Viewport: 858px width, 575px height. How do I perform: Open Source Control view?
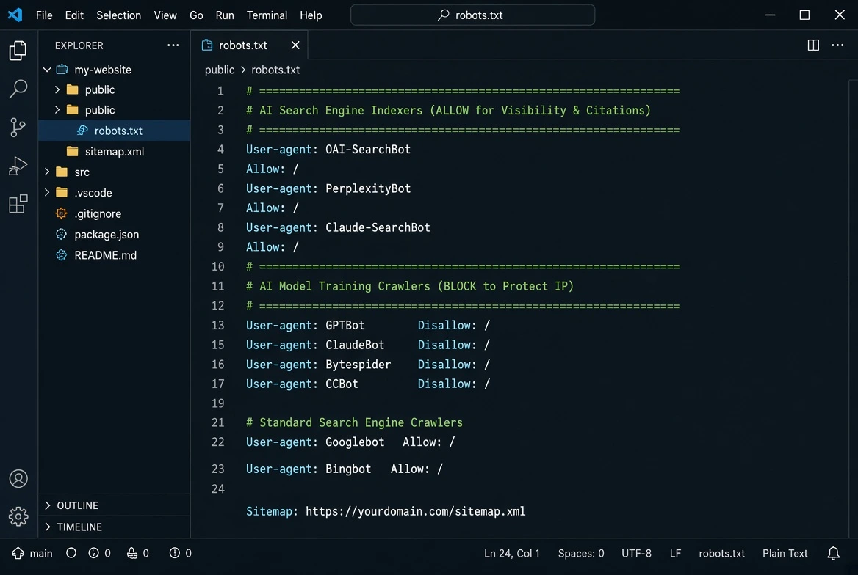point(18,127)
